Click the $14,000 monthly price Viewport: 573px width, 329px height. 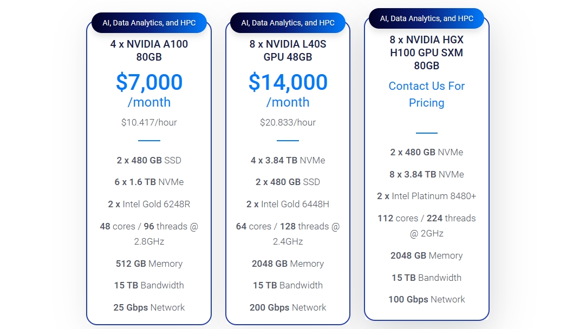[x=288, y=82]
